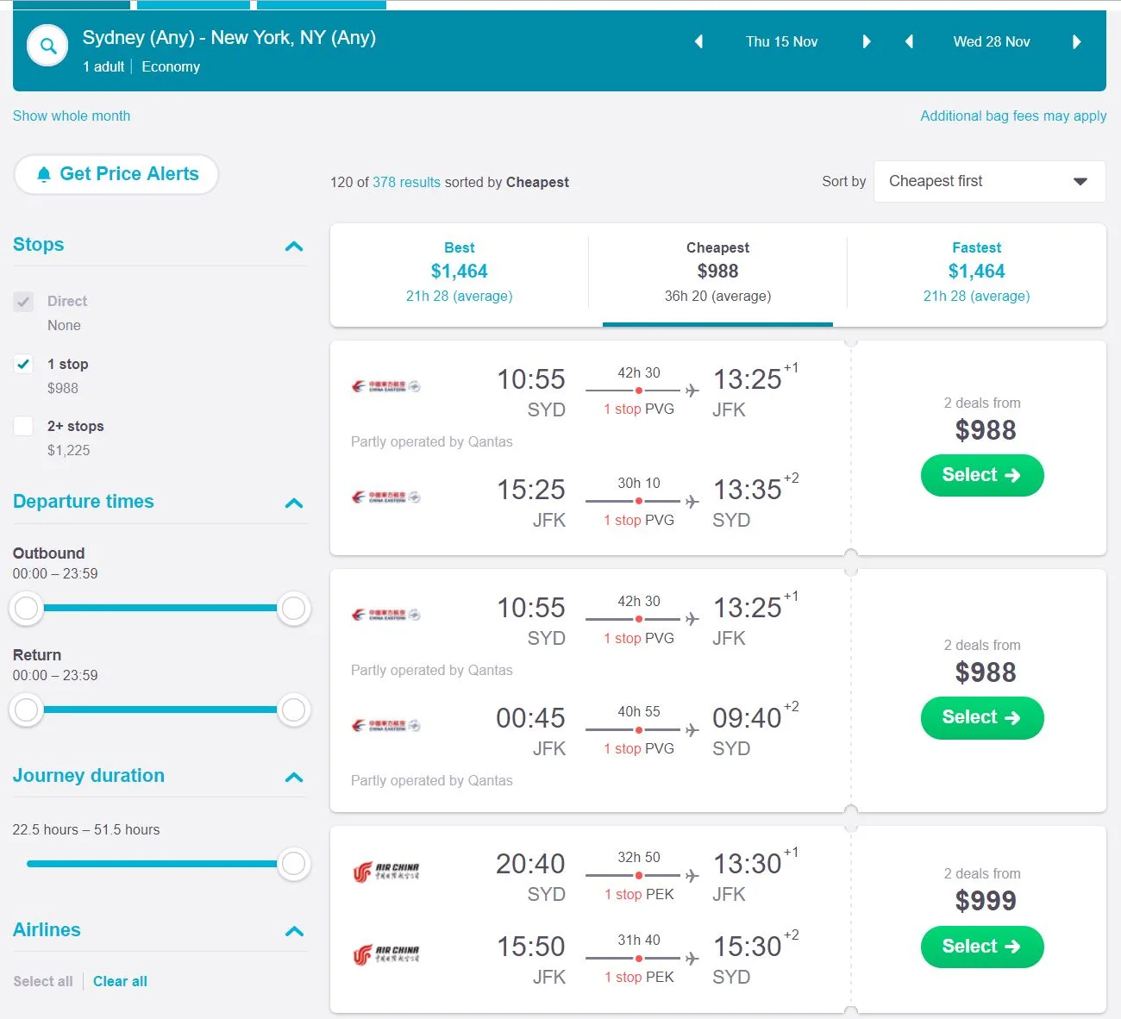Click Clear all under Airlines
The width and height of the screenshot is (1121, 1019).
click(120, 981)
